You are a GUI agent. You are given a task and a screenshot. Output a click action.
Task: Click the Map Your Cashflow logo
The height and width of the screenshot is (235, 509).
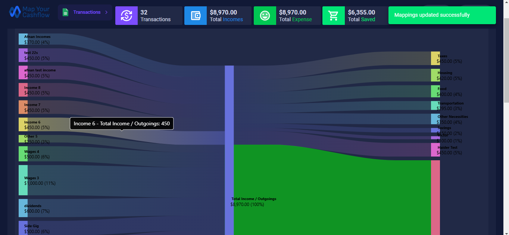pos(29,12)
